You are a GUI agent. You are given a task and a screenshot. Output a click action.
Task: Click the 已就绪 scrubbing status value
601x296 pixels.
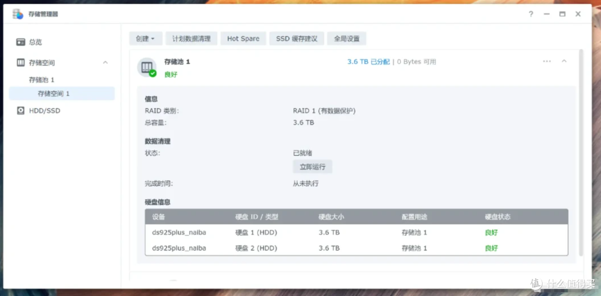(302, 153)
